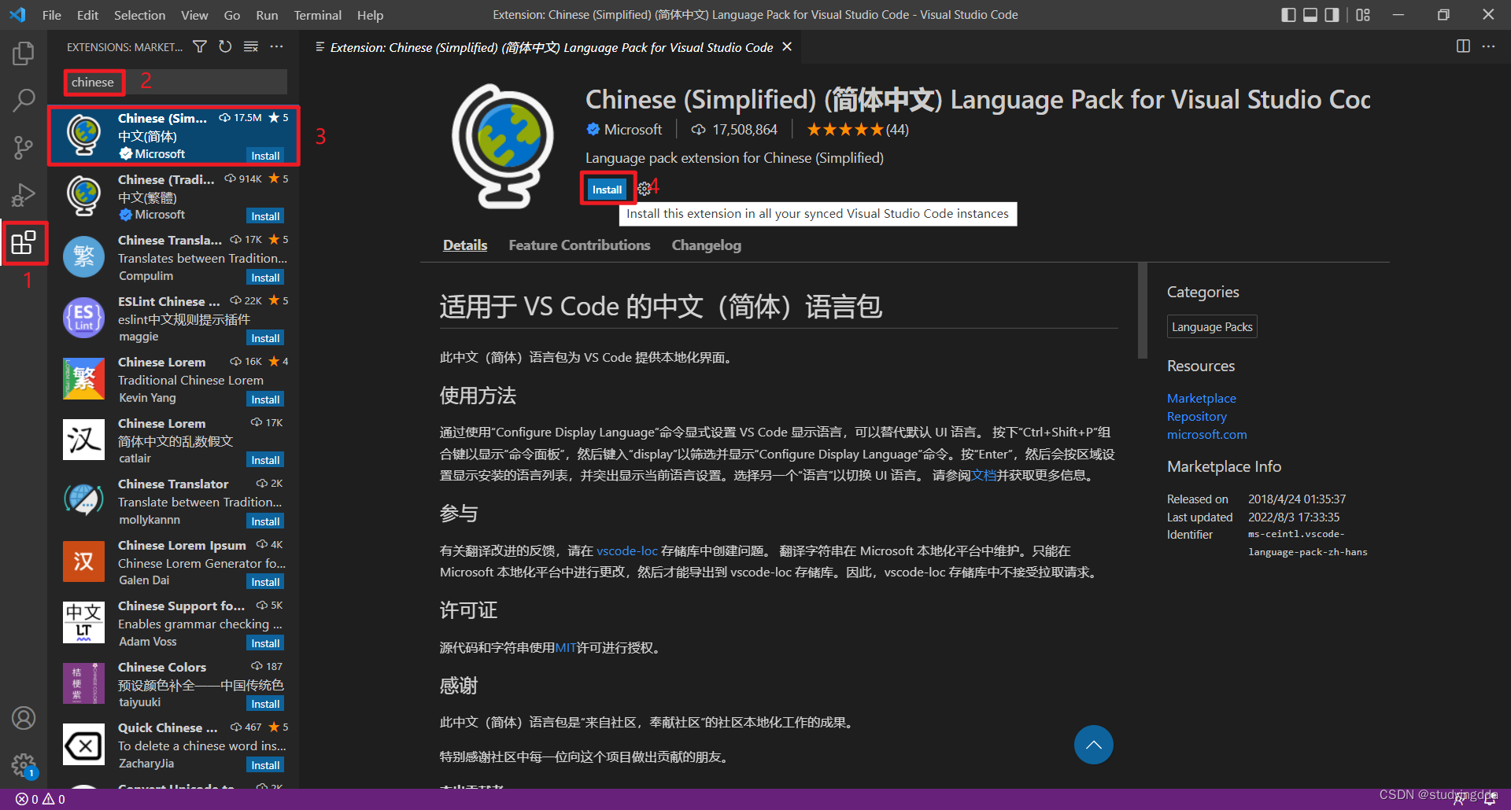Click the ESLint Chinese Rules extension icon
This screenshot has width=1511, height=810.
(83, 318)
